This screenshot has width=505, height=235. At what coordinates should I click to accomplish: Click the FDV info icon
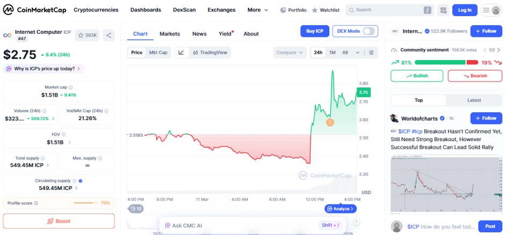[x=63, y=134]
